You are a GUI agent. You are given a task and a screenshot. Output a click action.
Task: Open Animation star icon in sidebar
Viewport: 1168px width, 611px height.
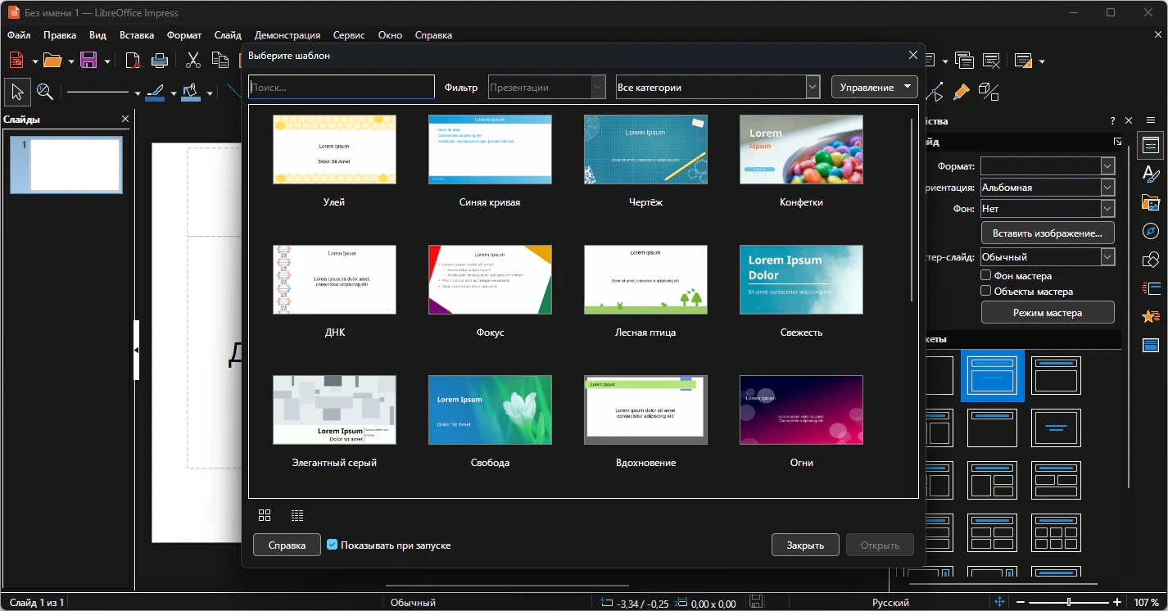pos(1151,316)
